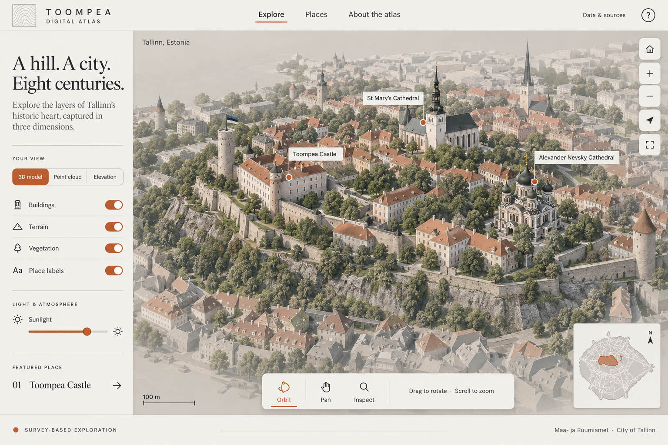Click the Vegetation tree icon

coord(17,248)
